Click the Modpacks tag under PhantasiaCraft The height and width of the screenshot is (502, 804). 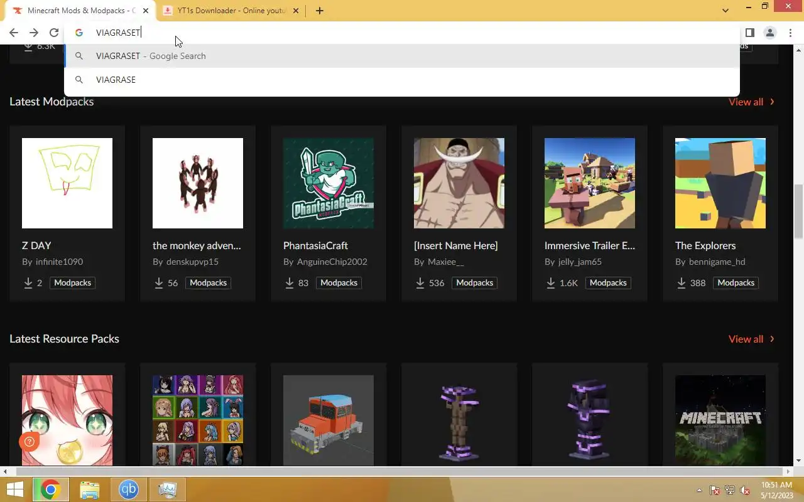(x=339, y=283)
